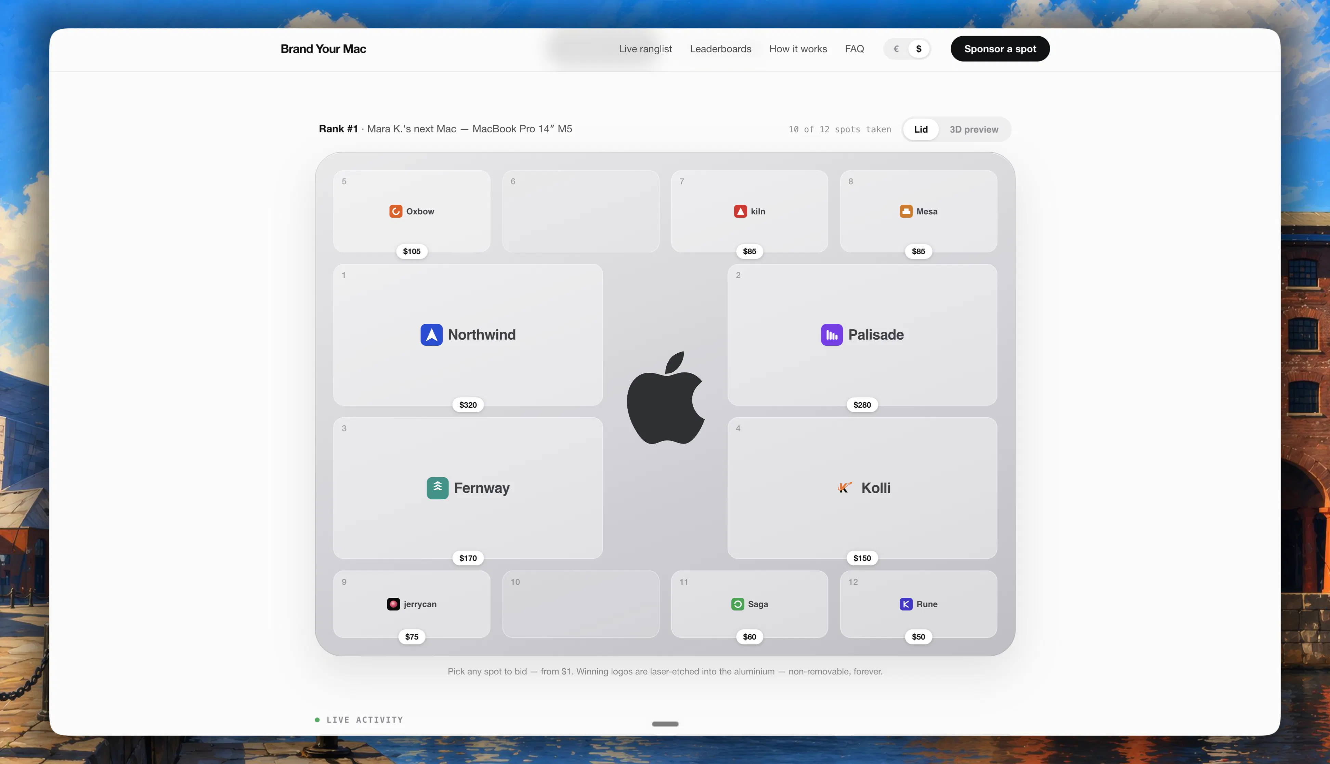Click the '10 of 12 spots taken' text
The width and height of the screenshot is (1330, 764).
pyautogui.click(x=839, y=130)
